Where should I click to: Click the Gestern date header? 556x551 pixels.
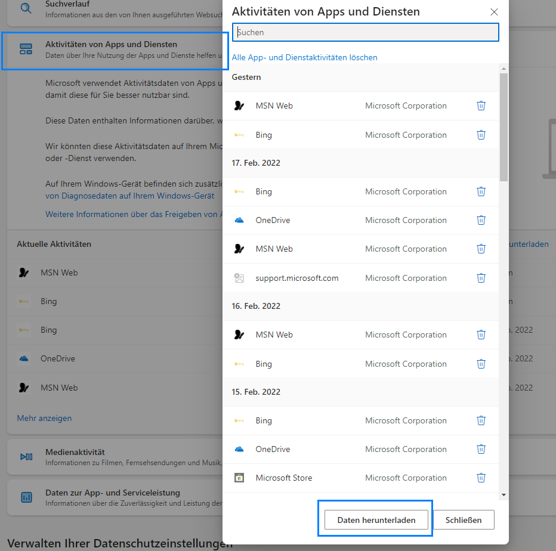click(x=246, y=78)
